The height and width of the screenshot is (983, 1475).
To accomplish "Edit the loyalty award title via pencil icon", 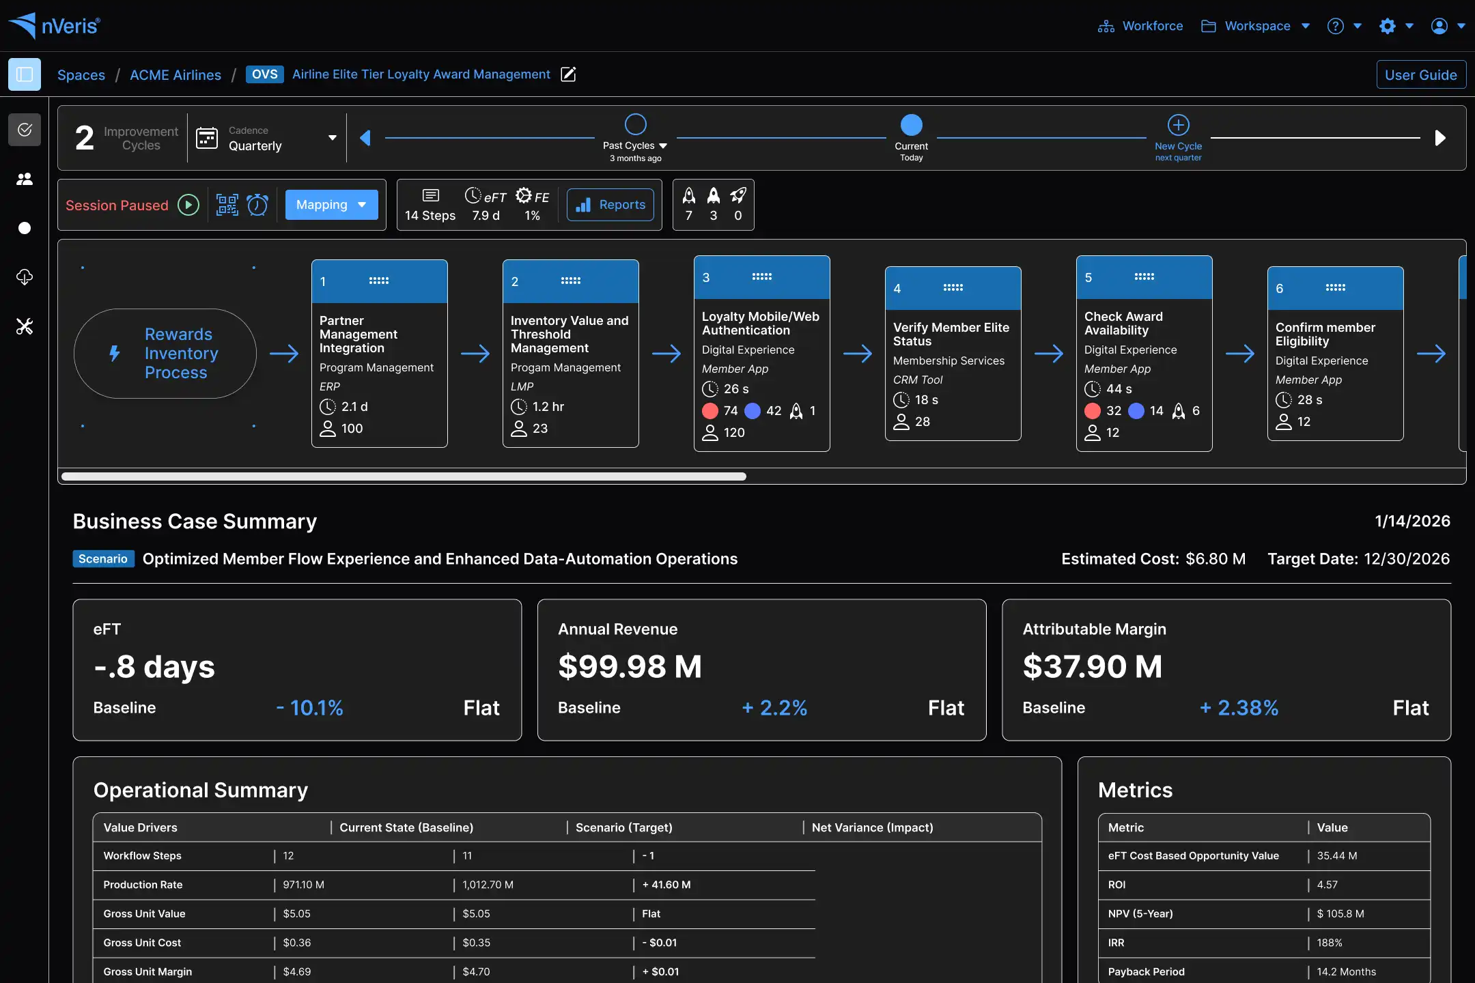I will (568, 74).
